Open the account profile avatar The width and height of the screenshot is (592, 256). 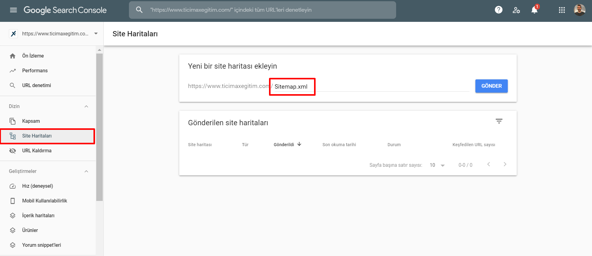click(x=580, y=10)
